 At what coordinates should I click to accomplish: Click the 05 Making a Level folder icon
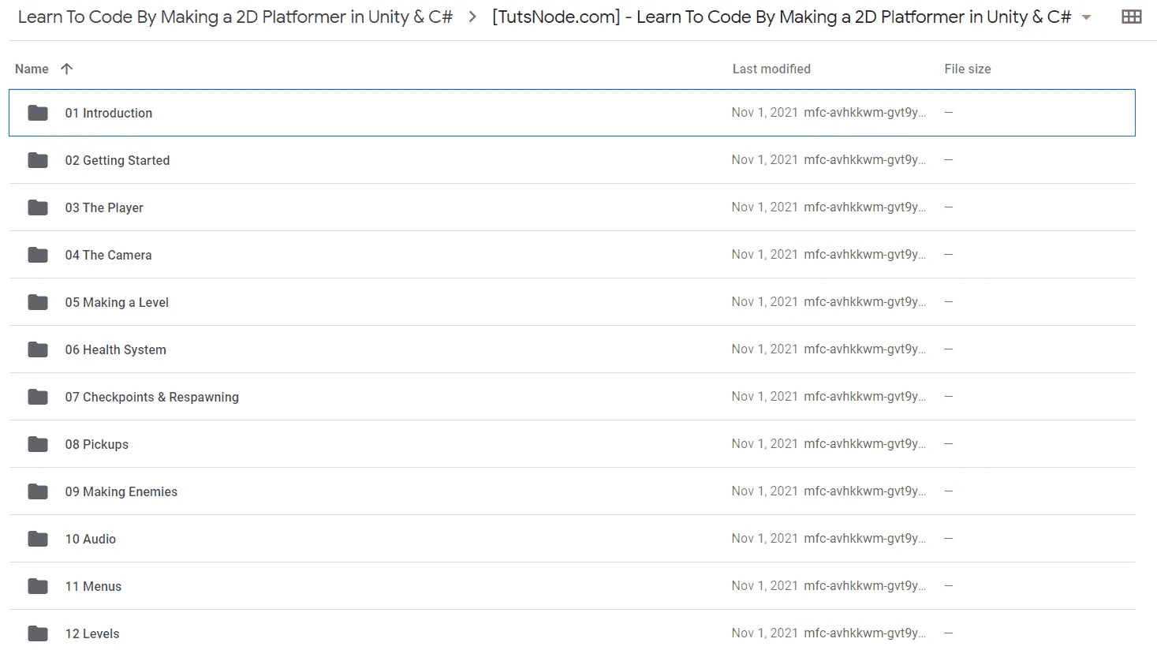(x=38, y=302)
